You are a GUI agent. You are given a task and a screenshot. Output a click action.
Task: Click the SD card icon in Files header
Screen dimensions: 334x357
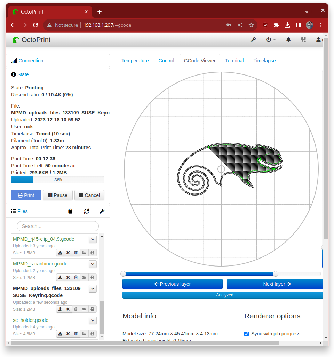[70, 211]
